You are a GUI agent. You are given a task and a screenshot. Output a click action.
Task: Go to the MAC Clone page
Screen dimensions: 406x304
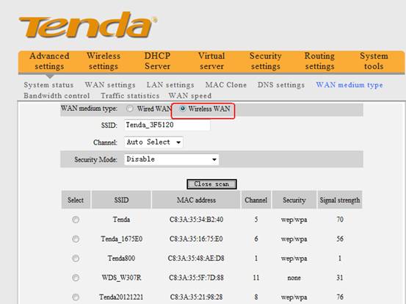pyautogui.click(x=226, y=85)
